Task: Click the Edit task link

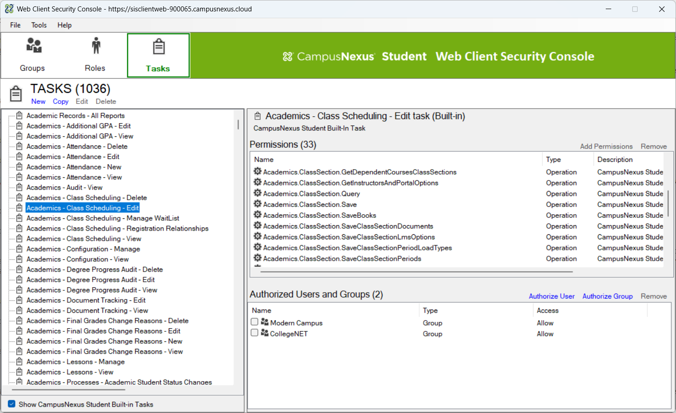Action: pyautogui.click(x=82, y=101)
